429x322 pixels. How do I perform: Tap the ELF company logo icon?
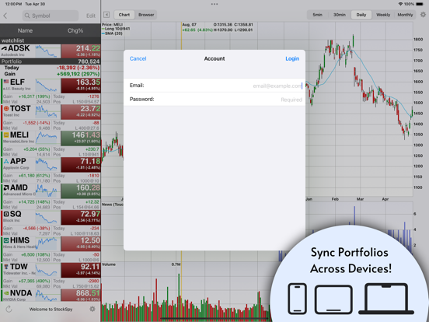pos(6,82)
